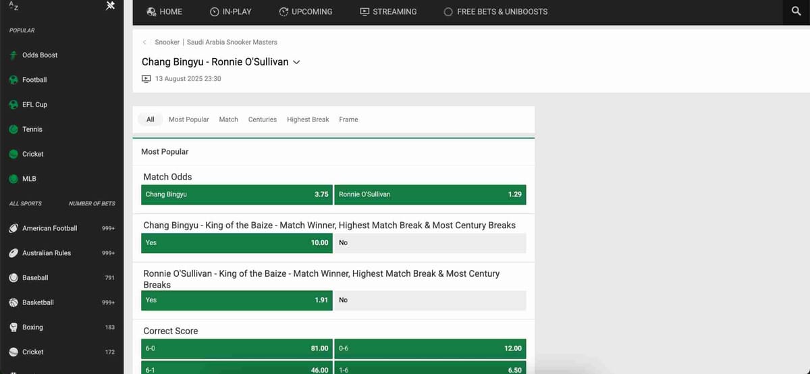
Task: Click the Baseball icon
Action: (13, 278)
